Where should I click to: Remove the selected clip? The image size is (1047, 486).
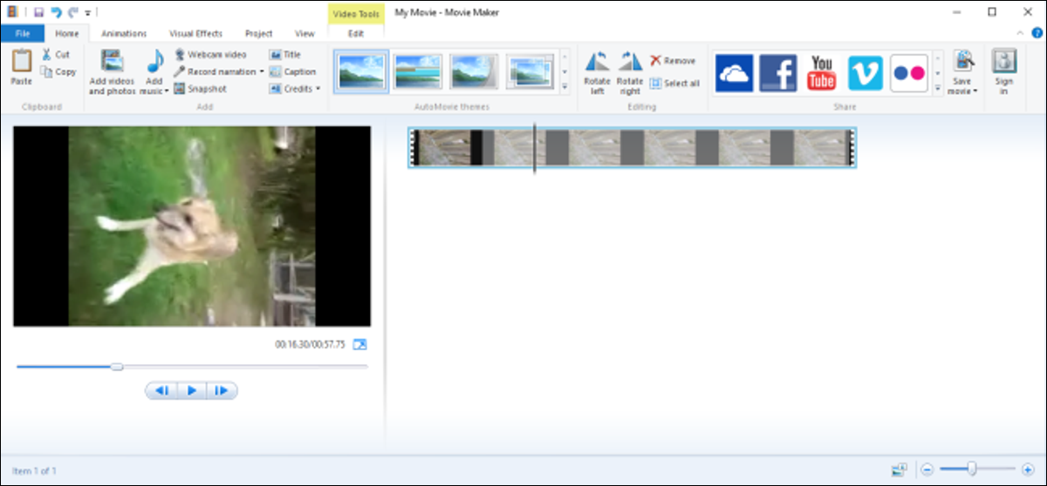point(673,61)
